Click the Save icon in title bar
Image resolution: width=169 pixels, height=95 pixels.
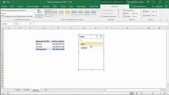click(x=4, y=2)
